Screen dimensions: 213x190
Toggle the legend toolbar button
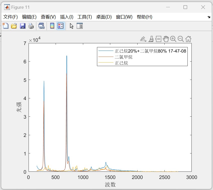coord(61,26)
